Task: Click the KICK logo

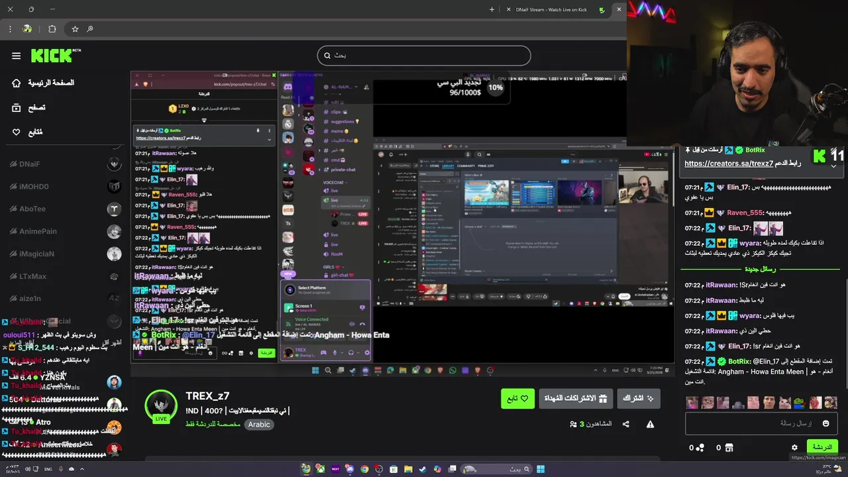Action: 52,56
